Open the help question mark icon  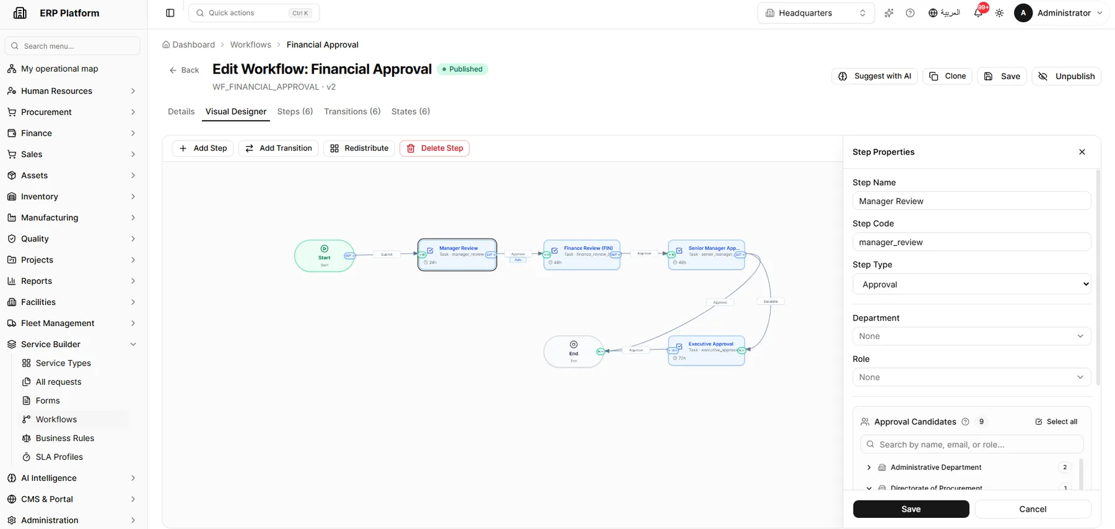click(x=910, y=13)
